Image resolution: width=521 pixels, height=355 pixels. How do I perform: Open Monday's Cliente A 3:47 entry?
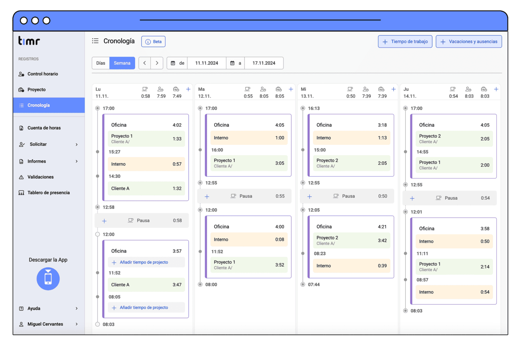coord(146,285)
